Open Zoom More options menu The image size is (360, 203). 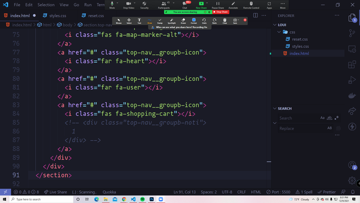282,5
